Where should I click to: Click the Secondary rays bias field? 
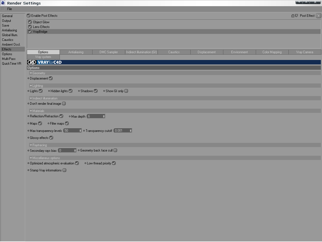(66, 150)
